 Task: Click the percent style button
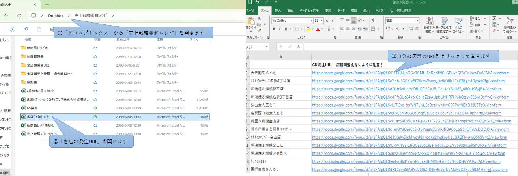[397, 29]
